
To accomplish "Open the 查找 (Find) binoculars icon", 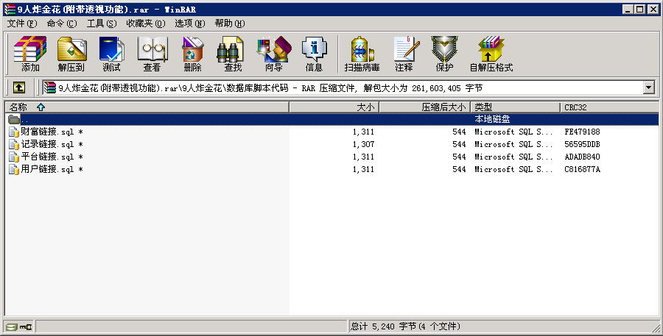I will point(233,53).
